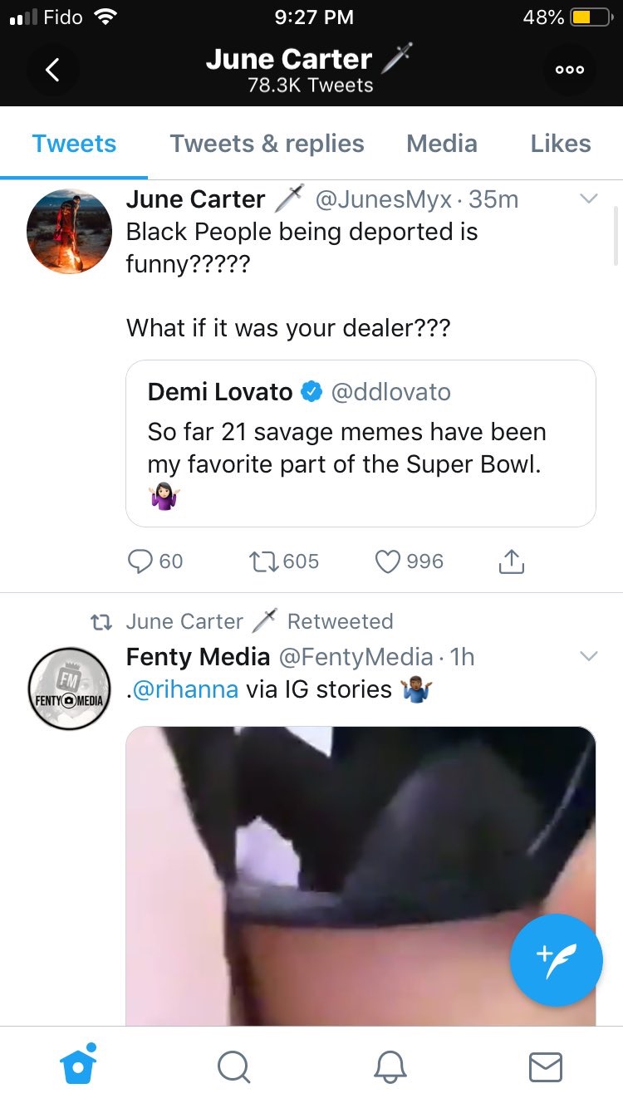Screen dimensions: 623x1108
Task: Retweet the June Carter tweet
Action: click(x=263, y=562)
